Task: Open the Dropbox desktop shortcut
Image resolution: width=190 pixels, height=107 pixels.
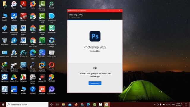Action: [14, 90]
